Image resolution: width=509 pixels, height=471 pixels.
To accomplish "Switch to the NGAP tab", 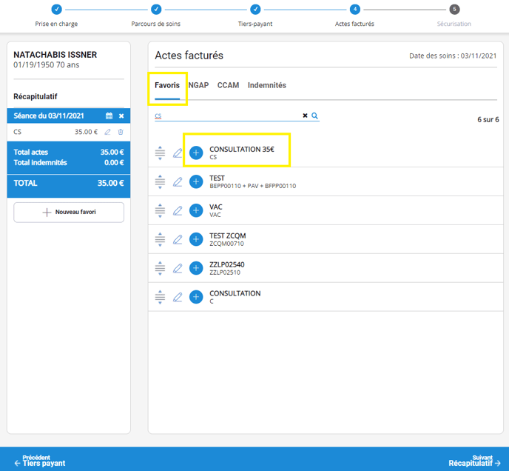I will (x=198, y=85).
